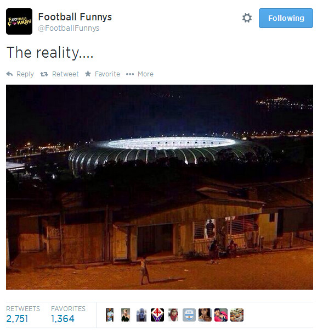Click the Favorite text label

tap(107, 74)
